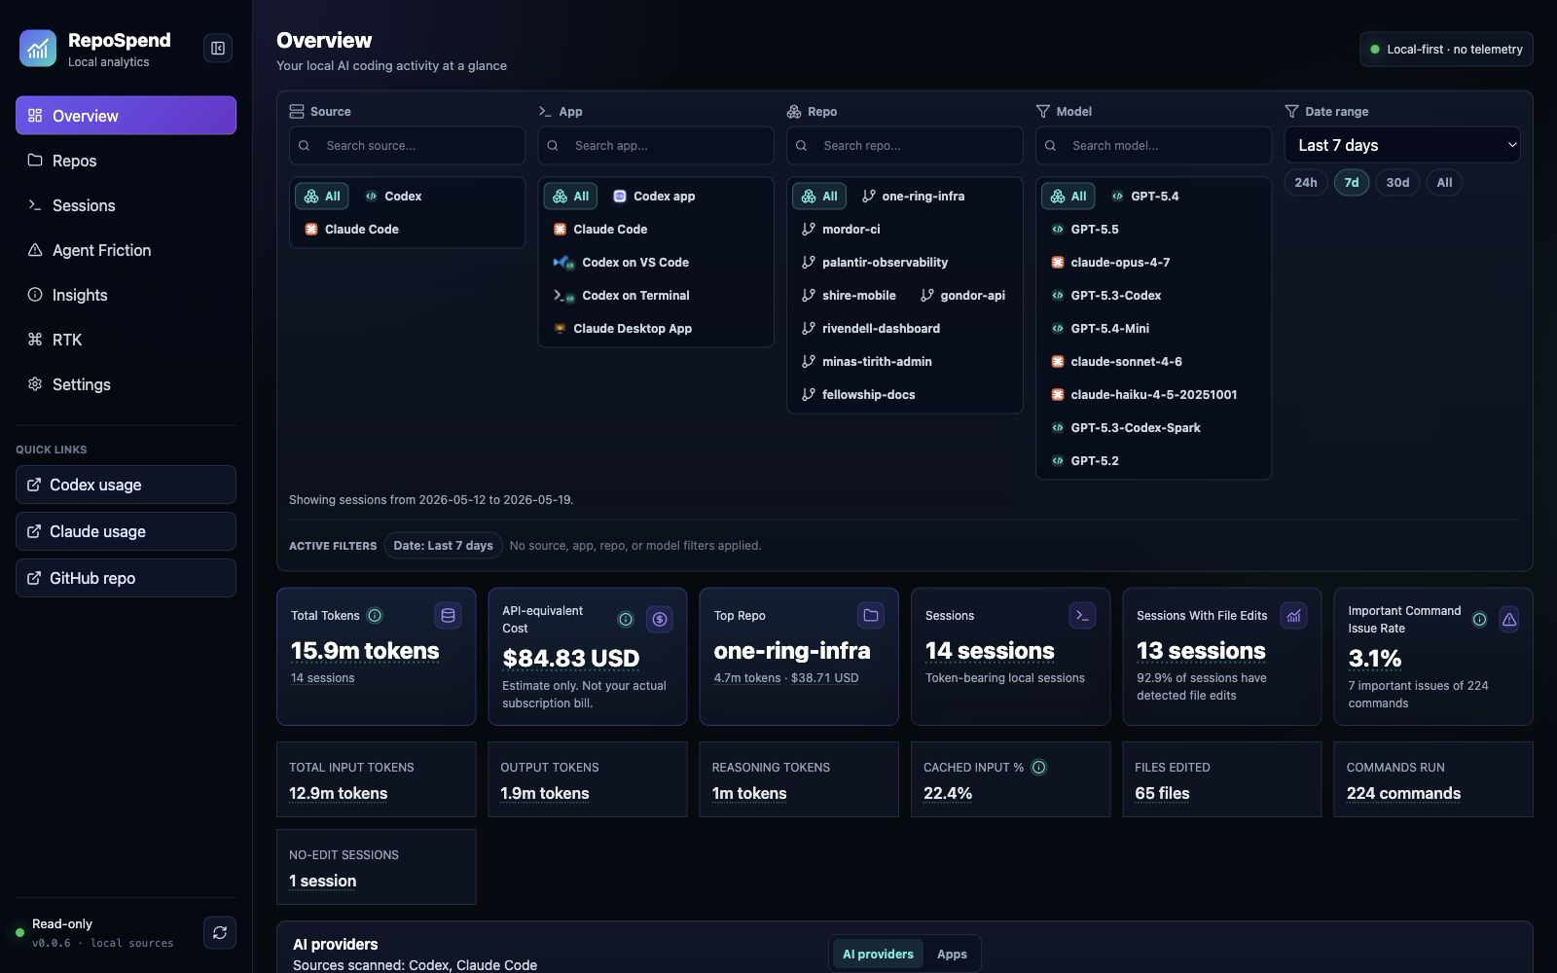Go to Sessions in the sidebar
This screenshot has height=973, width=1557.
[126, 205]
